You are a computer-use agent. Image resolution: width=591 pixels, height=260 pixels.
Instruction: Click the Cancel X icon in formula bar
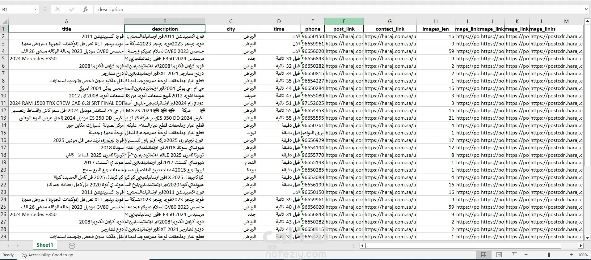click(57, 9)
